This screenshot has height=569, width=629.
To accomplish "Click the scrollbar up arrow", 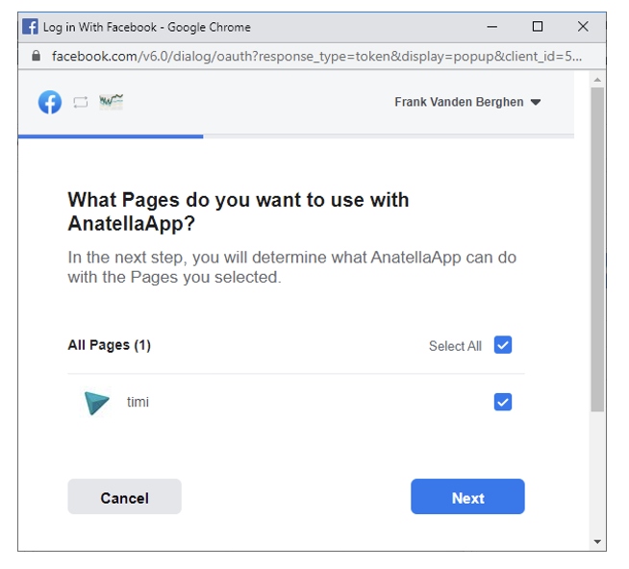I will coord(597,79).
